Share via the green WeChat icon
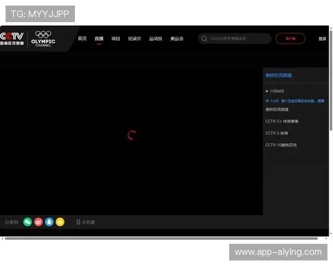The height and width of the screenshot is (266, 333). (27, 222)
